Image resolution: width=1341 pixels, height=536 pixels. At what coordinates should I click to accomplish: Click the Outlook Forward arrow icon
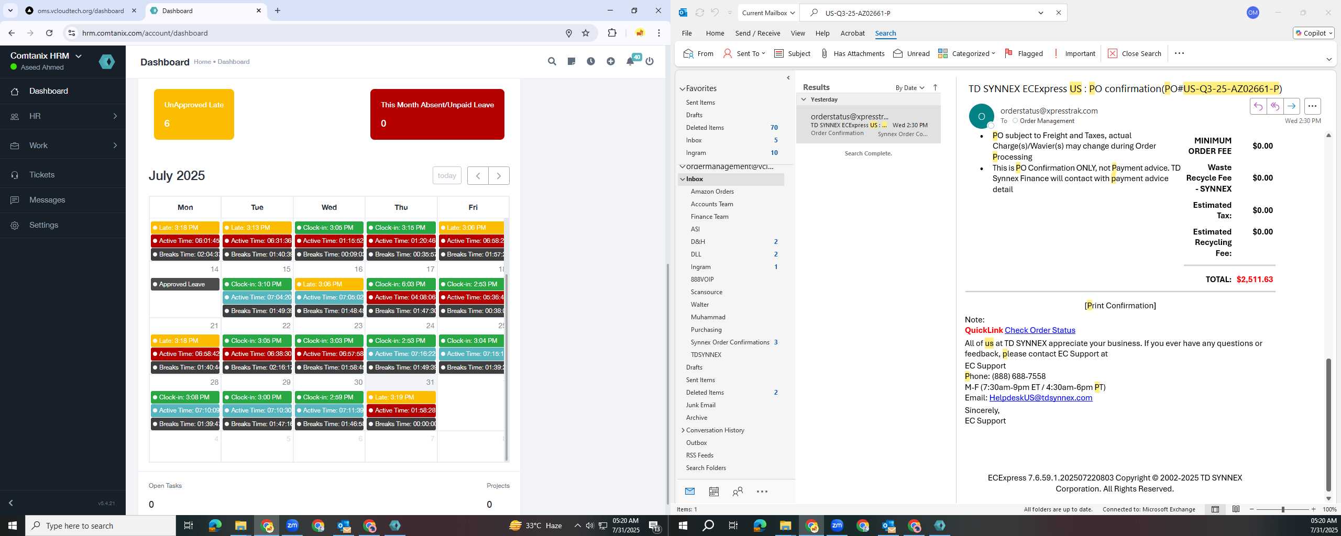click(1292, 106)
